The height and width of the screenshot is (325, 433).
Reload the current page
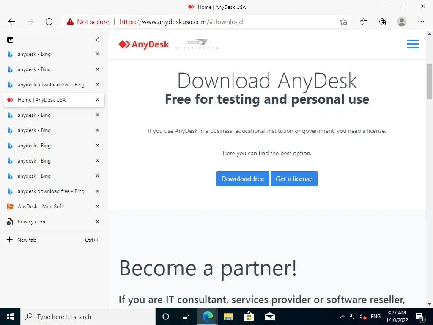point(49,22)
